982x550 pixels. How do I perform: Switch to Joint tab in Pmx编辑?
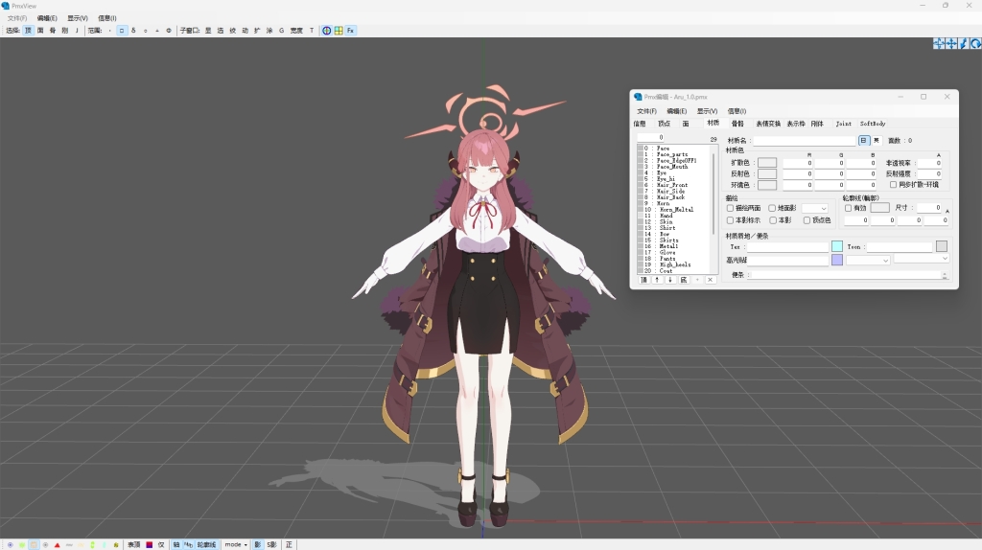[x=844, y=124]
